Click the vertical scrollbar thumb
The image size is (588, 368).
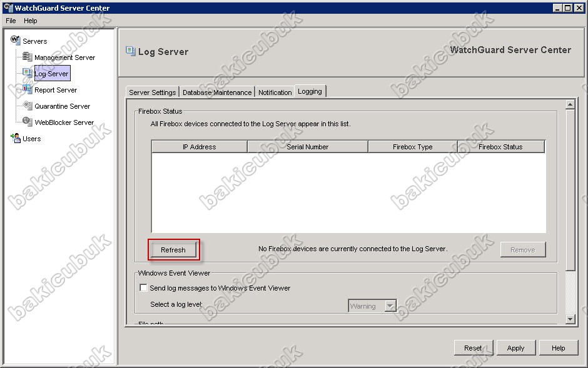[570, 189]
